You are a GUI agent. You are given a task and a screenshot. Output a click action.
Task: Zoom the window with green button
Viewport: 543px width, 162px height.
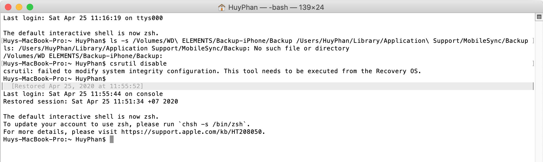tap(30, 7)
